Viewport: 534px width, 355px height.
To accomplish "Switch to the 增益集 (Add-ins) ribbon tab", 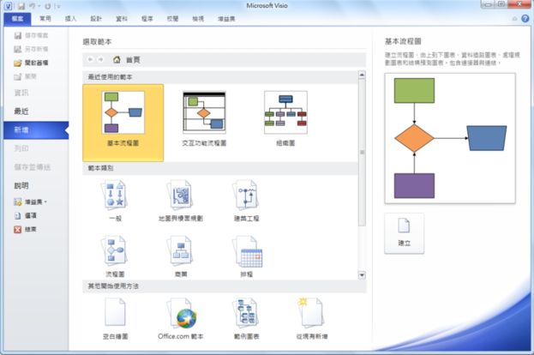I will [x=226, y=19].
